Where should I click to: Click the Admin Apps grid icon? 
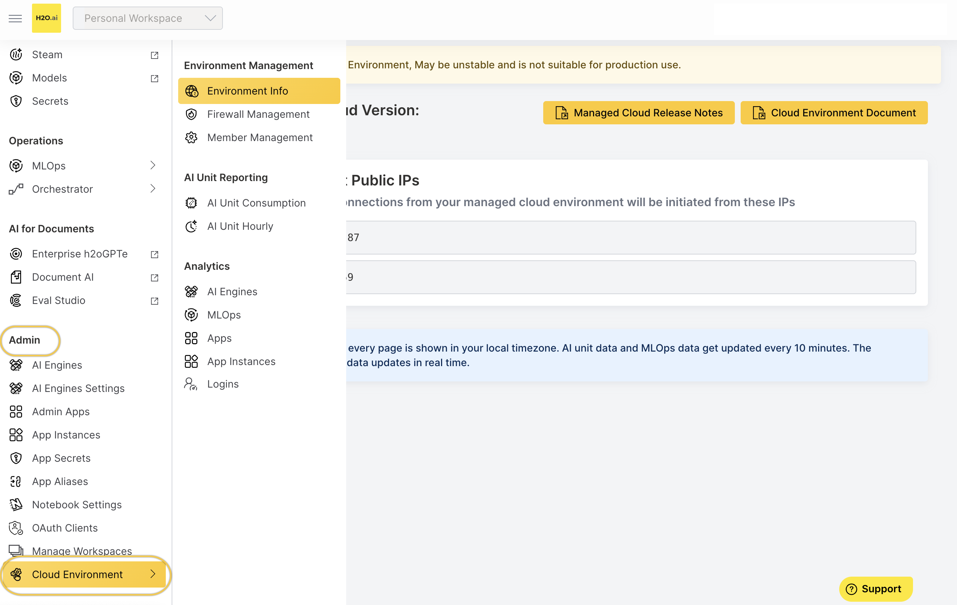tap(16, 412)
